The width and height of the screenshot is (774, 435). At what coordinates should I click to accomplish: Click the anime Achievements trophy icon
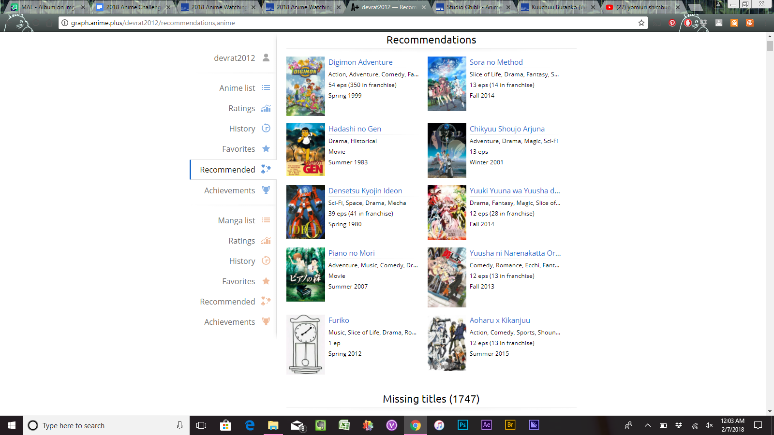[266, 190]
